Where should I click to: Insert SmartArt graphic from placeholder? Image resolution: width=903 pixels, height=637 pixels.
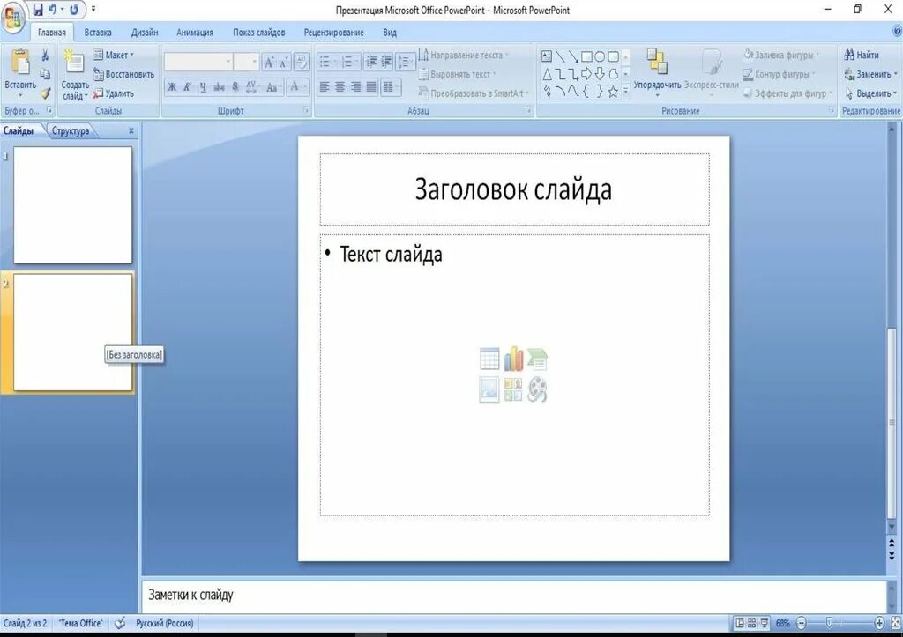[x=537, y=359]
